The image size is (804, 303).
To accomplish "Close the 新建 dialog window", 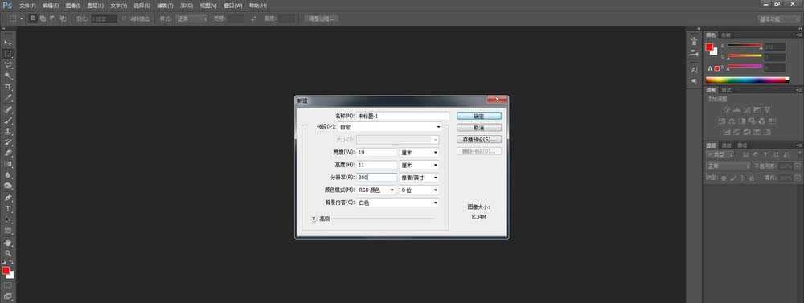I will click(x=496, y=100).
